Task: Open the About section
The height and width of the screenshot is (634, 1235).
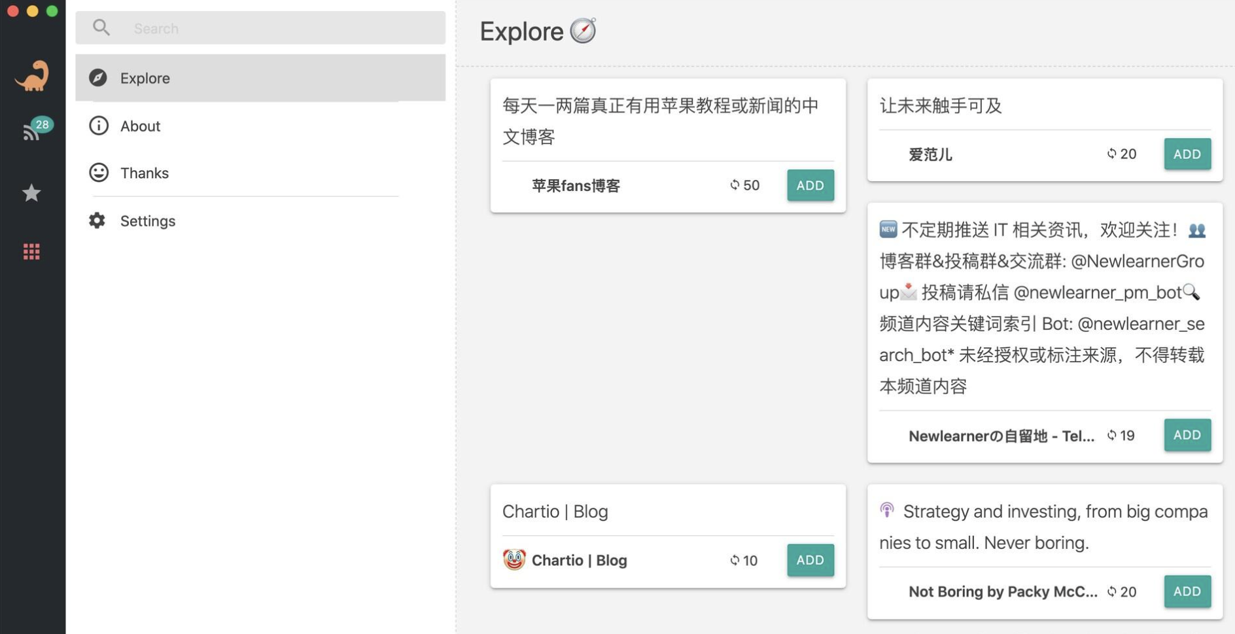Action: [140, 126]
